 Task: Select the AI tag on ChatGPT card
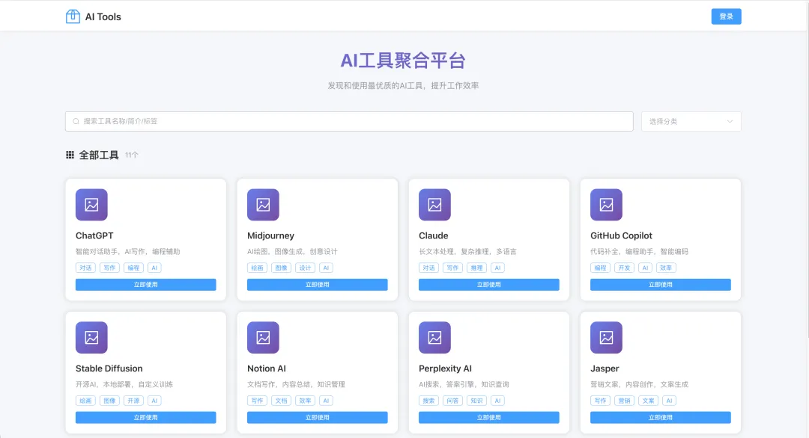click(x=154, y=268)
